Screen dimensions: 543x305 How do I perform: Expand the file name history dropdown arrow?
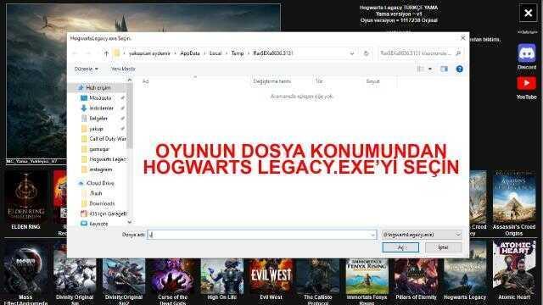point(372,235)
